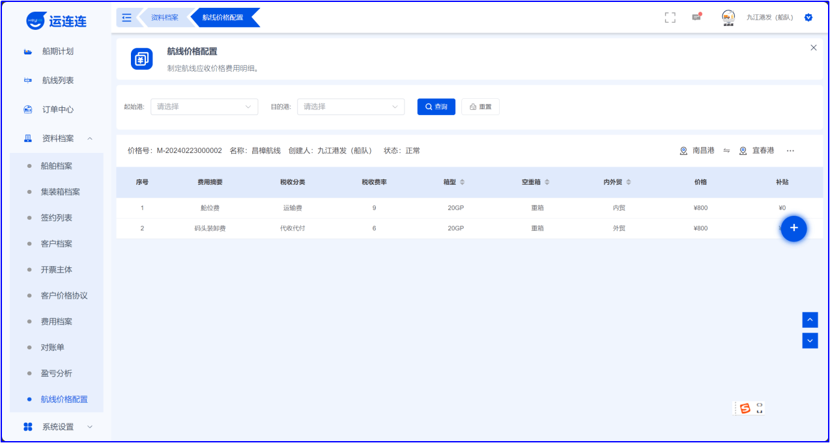
Task: Click the 查询 search button
Action: point(436,107)
